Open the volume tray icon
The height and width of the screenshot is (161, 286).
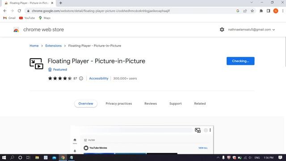[x=250, y=157]
